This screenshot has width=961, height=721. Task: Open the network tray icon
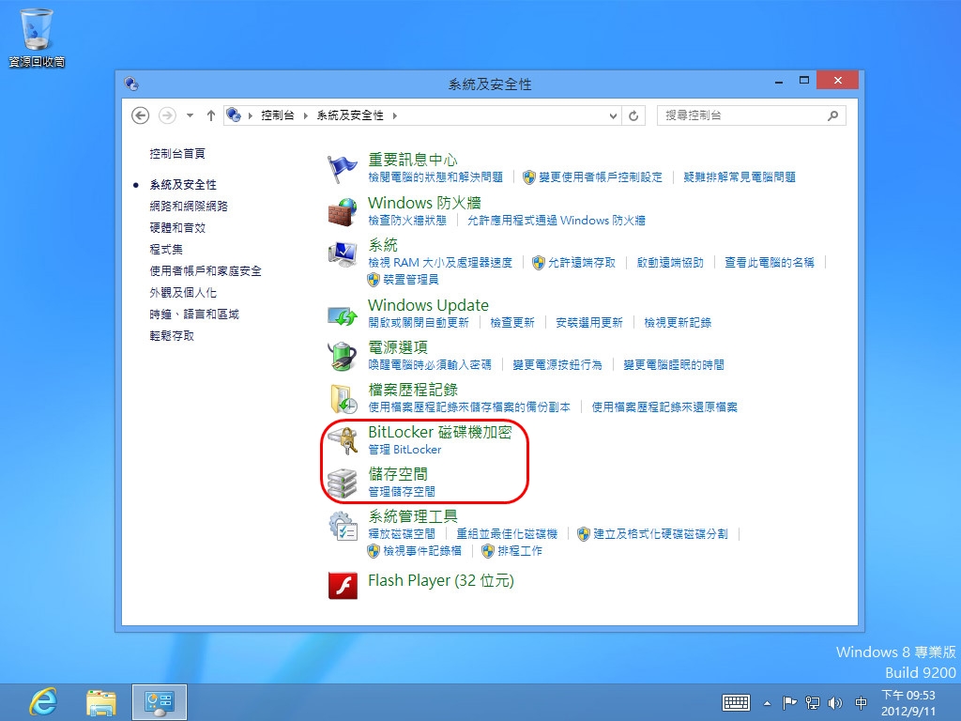click(x=813, y=702)
